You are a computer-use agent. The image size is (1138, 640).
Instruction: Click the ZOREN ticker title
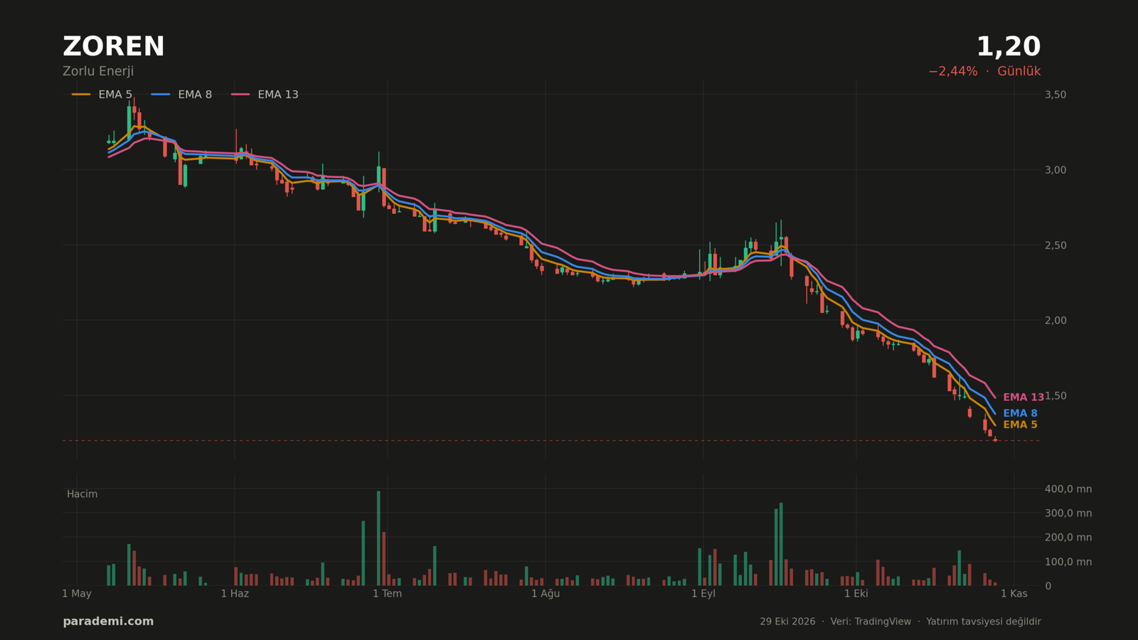click(114, 47)
